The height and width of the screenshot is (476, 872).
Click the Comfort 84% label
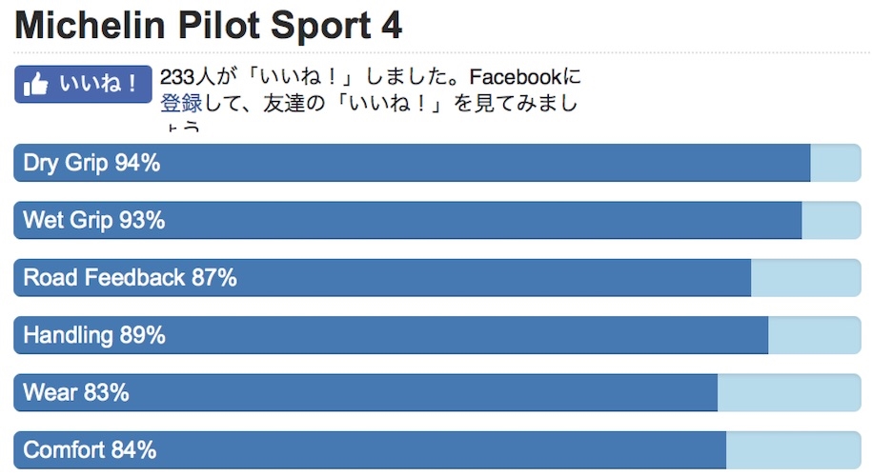90,449
